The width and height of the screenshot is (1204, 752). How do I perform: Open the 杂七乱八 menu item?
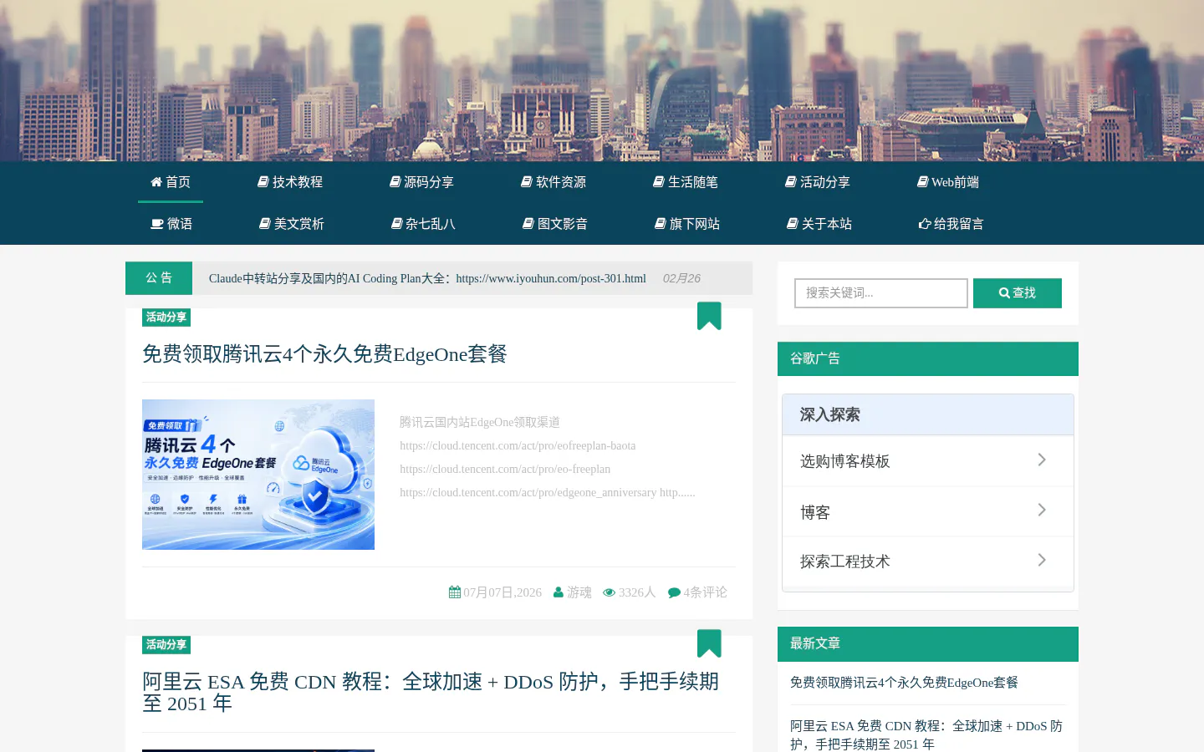pyautogui.click(x=424, y=223)
